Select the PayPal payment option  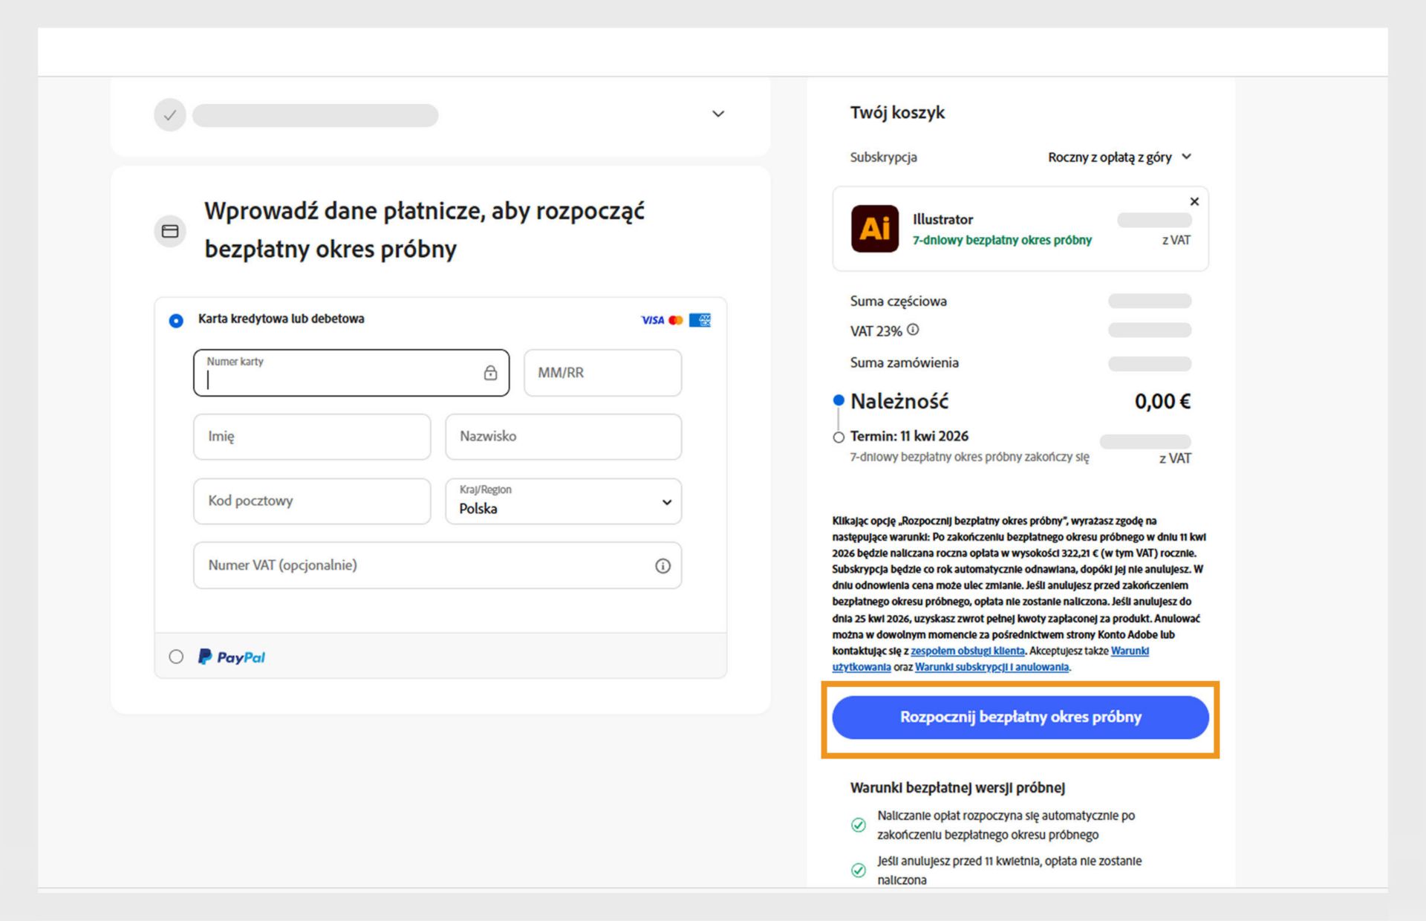[176, 657]
